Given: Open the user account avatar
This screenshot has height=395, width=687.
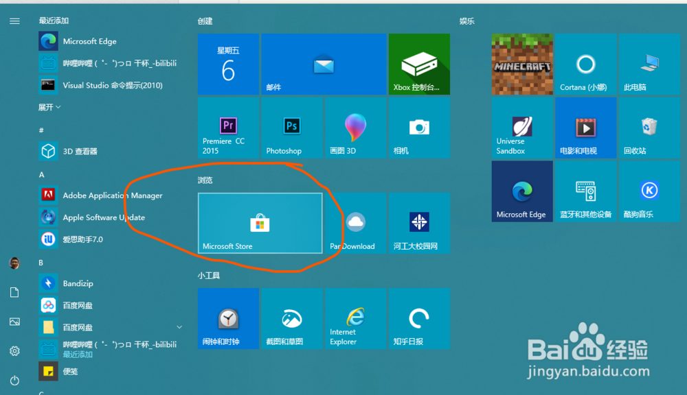Looking at the screenshot, I should pos(14,263).
